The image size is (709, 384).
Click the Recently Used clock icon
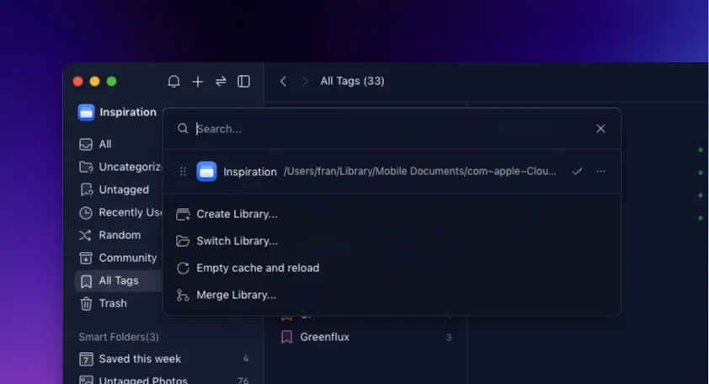(x=85, y=212)
